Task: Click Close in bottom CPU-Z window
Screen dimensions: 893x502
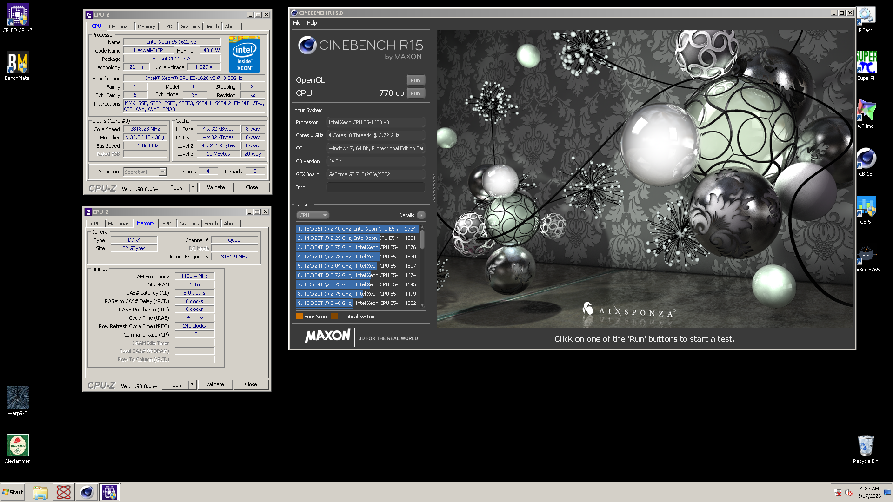Action: coord(251,385)
